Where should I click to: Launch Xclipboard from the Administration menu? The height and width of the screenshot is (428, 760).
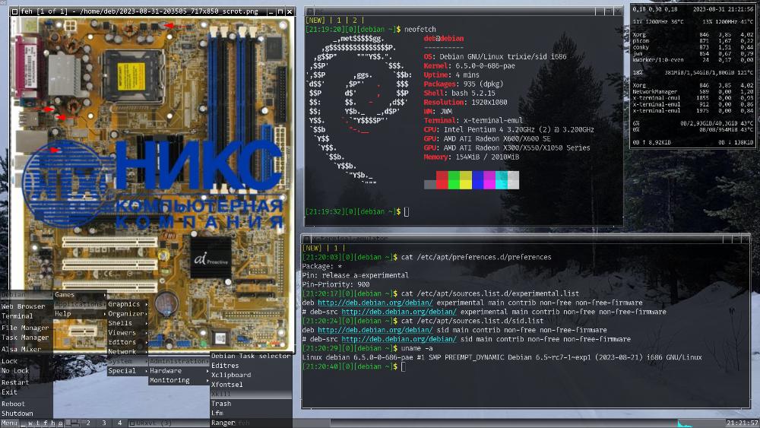click(251, 375)
